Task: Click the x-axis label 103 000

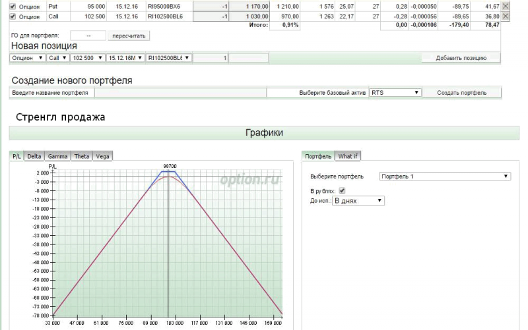Action: (x=175, y=323)
